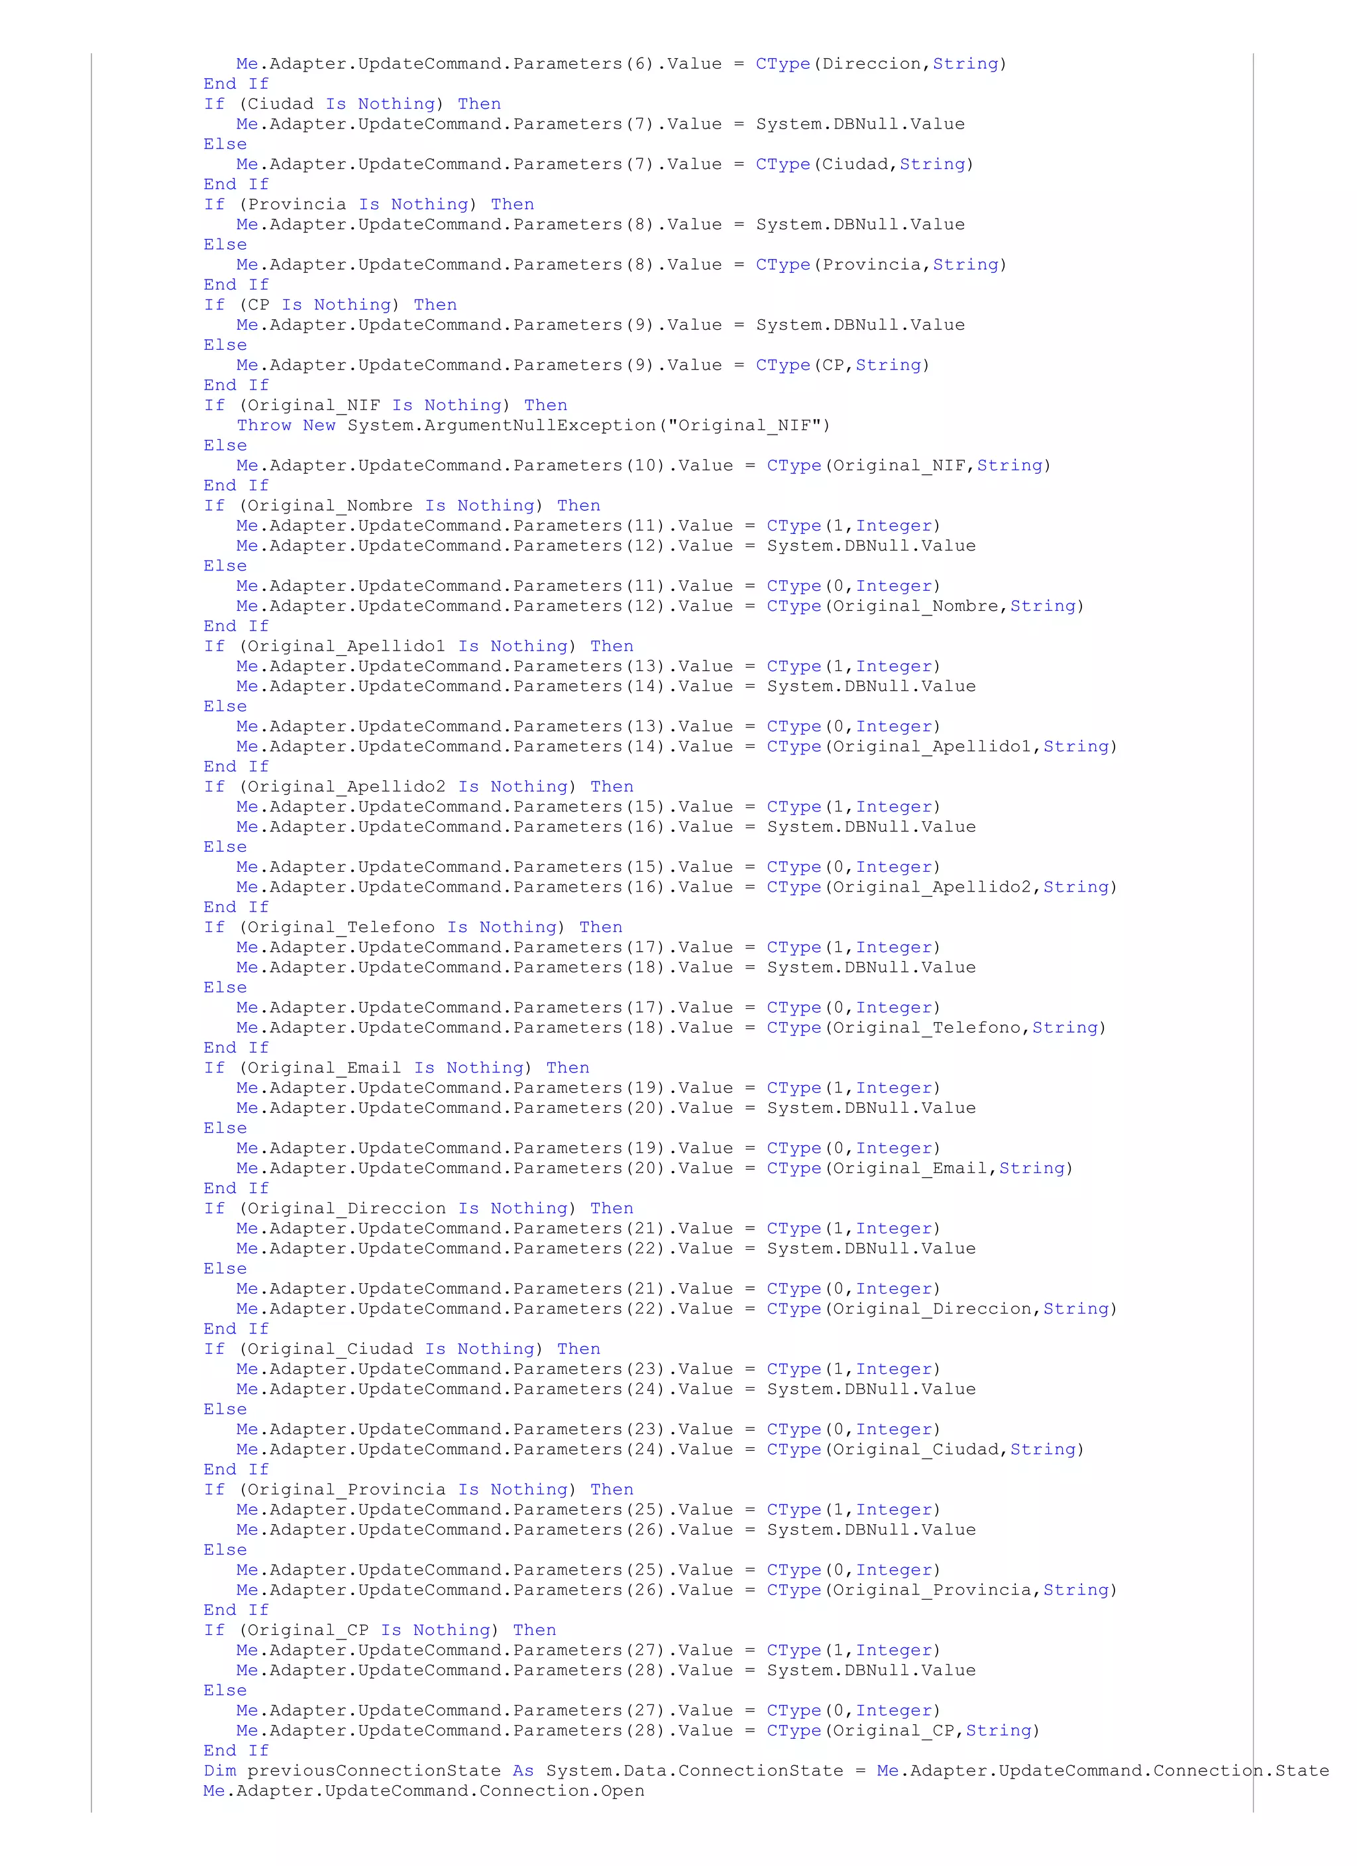Click the line assigning CType(Original_Apellido1,String)
This screenshot has height=1866, width=1357.
(x=677, y=747)
